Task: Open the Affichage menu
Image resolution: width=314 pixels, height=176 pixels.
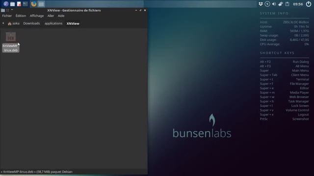Action: click(37, 16)
